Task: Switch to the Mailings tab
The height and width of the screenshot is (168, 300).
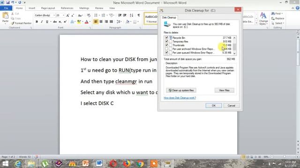Action: (84, 8)
